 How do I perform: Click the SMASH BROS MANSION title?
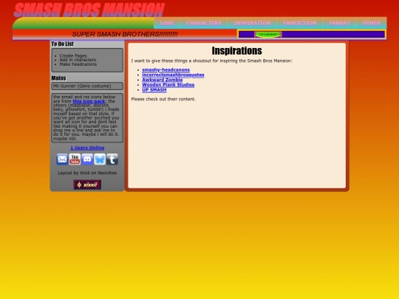pyautogui.click(x=89, y=10)
